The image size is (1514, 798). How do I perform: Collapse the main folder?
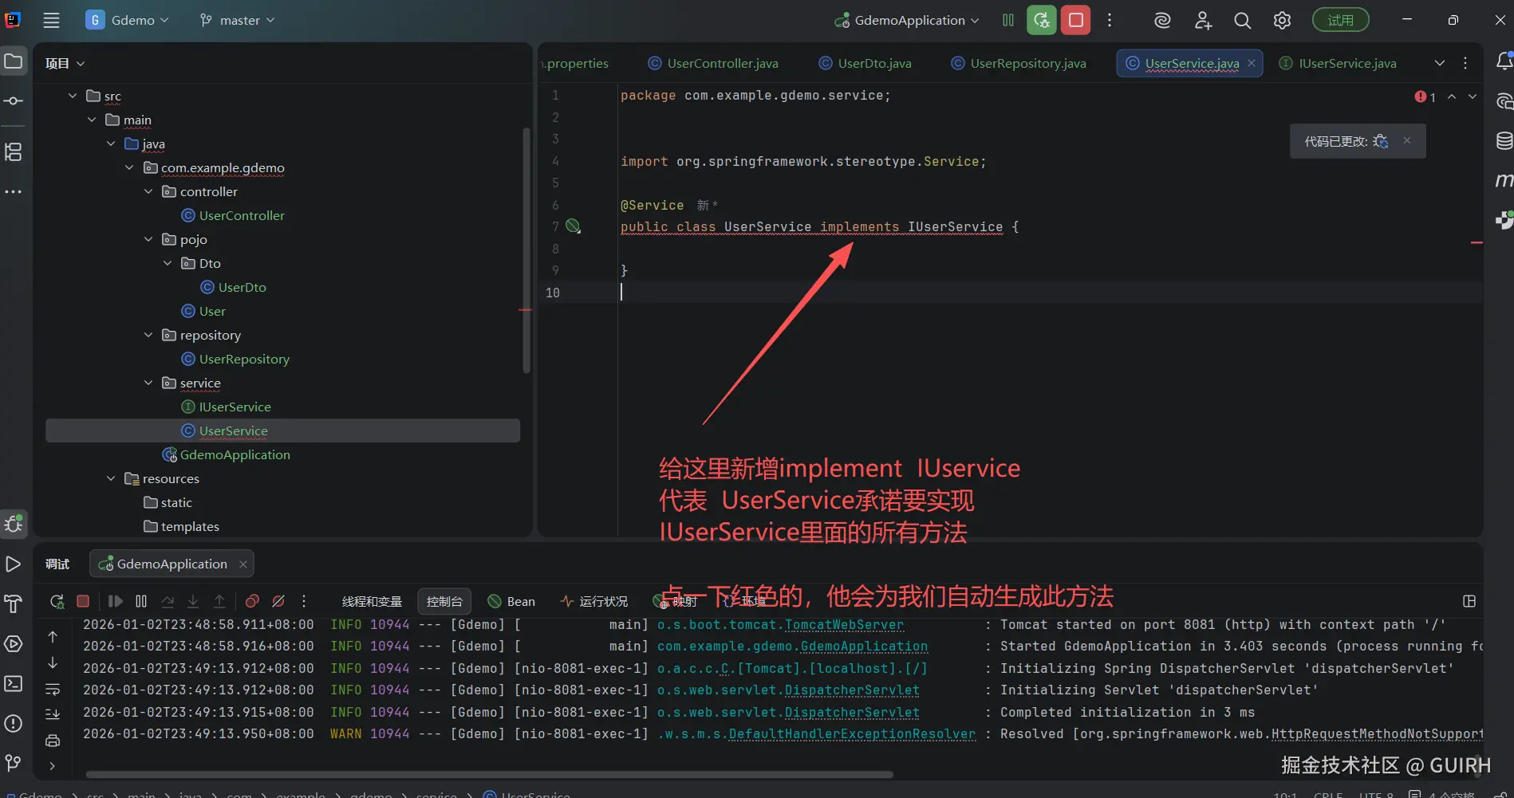point(92,120)
